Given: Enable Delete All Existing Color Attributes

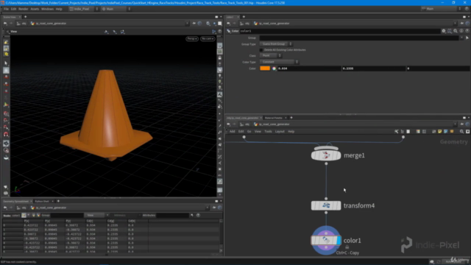Looking at the screenshot, I should point(261,50).
